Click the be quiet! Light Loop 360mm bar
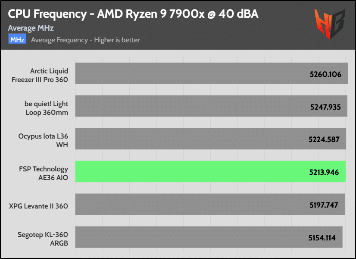The image size is (356, 259). click(x=211, y=106)
